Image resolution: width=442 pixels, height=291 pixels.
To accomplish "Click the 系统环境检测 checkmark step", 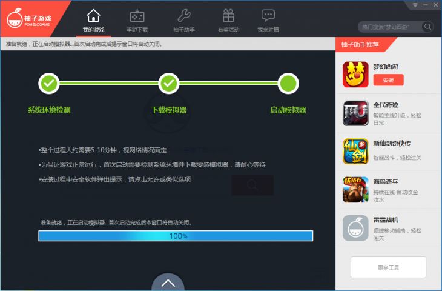I will [x=49, y=83].
